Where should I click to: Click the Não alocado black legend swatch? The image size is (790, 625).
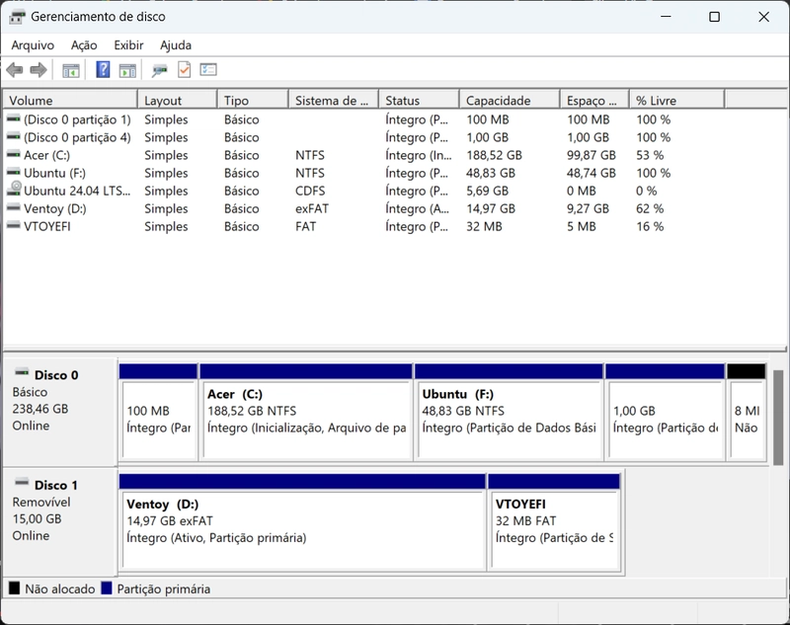(14, 587)
